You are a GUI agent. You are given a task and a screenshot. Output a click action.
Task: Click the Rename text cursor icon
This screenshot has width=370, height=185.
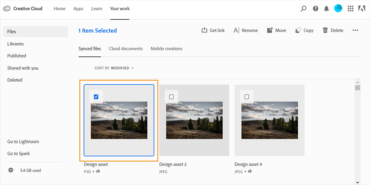pyautogui.click(x=236, y=30)
